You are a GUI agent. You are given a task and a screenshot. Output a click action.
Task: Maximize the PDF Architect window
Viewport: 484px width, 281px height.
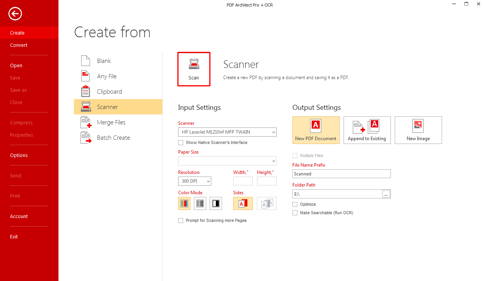click(x=466, y=4)
